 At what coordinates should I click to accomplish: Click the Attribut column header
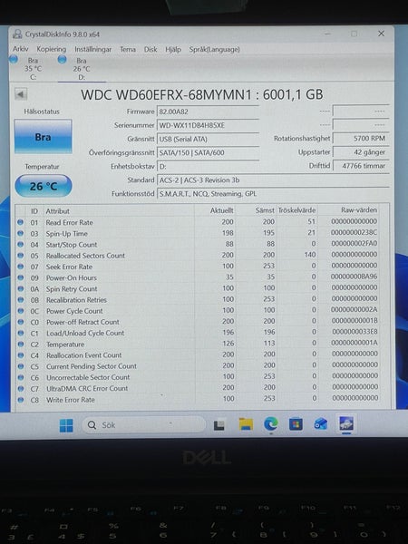58,211
